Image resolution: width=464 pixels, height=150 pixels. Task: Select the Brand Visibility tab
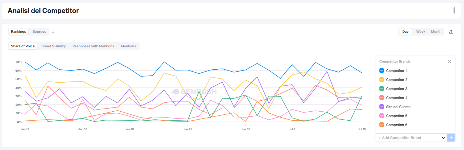pos(53,46)
